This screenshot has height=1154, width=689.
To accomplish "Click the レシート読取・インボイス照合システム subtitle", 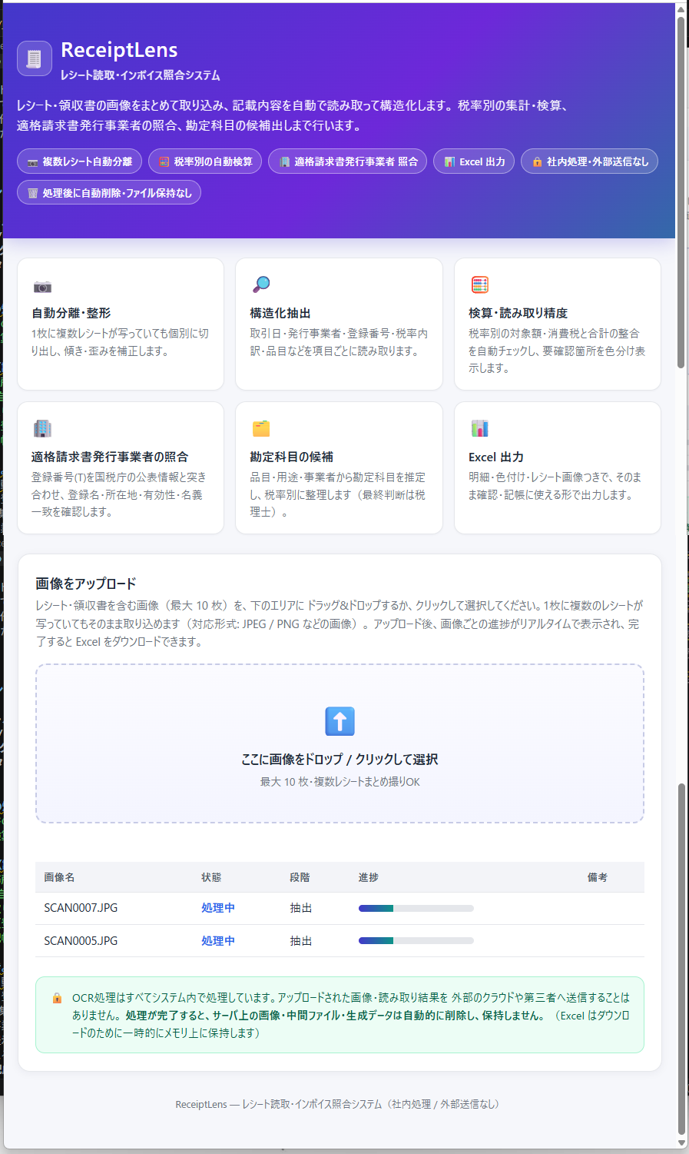I will (141, 75).
